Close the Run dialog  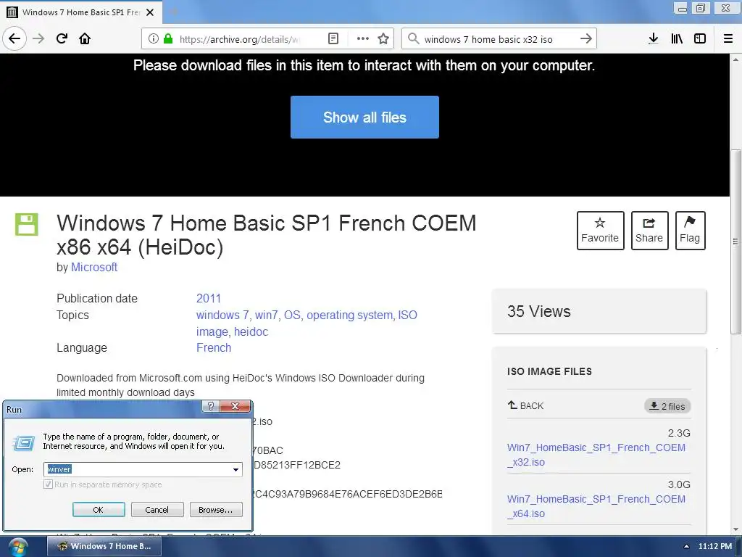(x=235, y=406)
